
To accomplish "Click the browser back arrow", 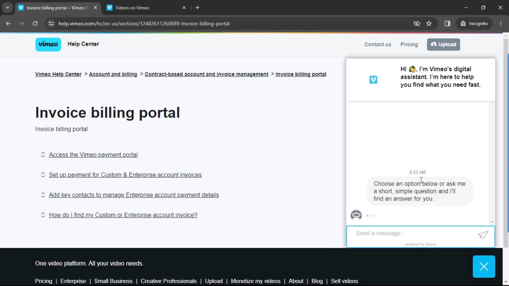I will (x=8, y=24).
